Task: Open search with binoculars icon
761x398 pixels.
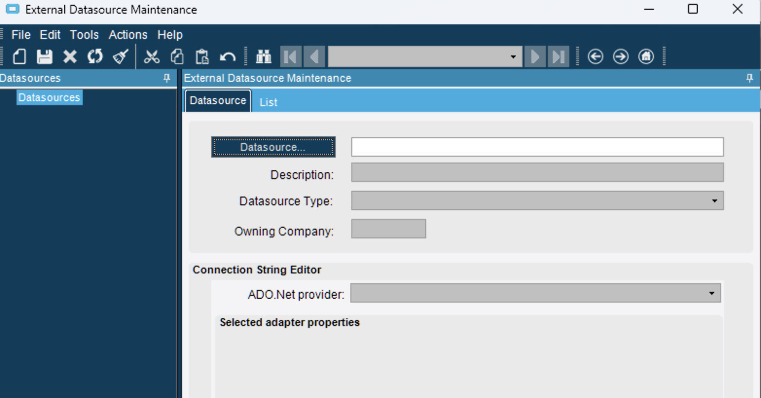Action: pyautogui.click(x=263, y=56)
